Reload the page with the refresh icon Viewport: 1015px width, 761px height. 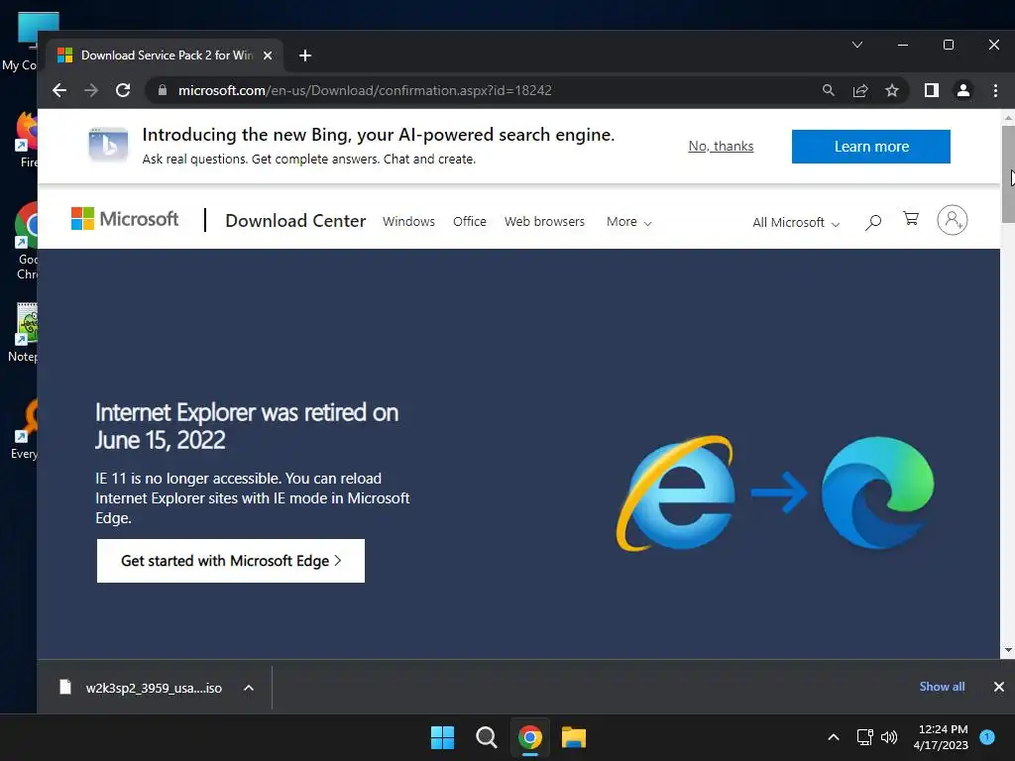[123, 90]
